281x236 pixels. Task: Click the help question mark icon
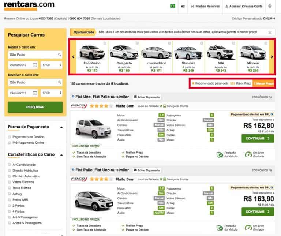point(270,6)
